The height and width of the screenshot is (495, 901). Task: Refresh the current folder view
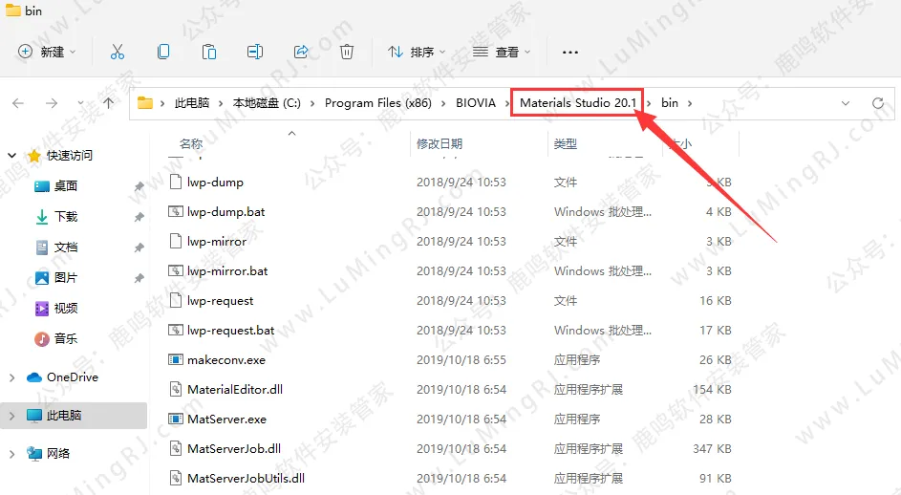[877, 103]
